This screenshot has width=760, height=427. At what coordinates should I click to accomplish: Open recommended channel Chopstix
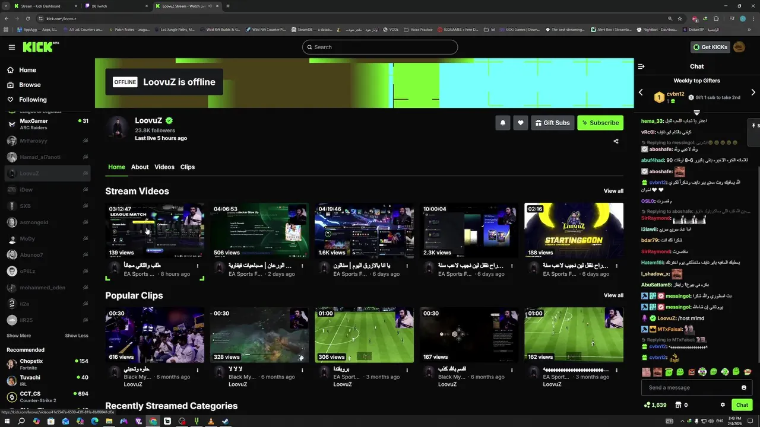(x=47, y=364)
